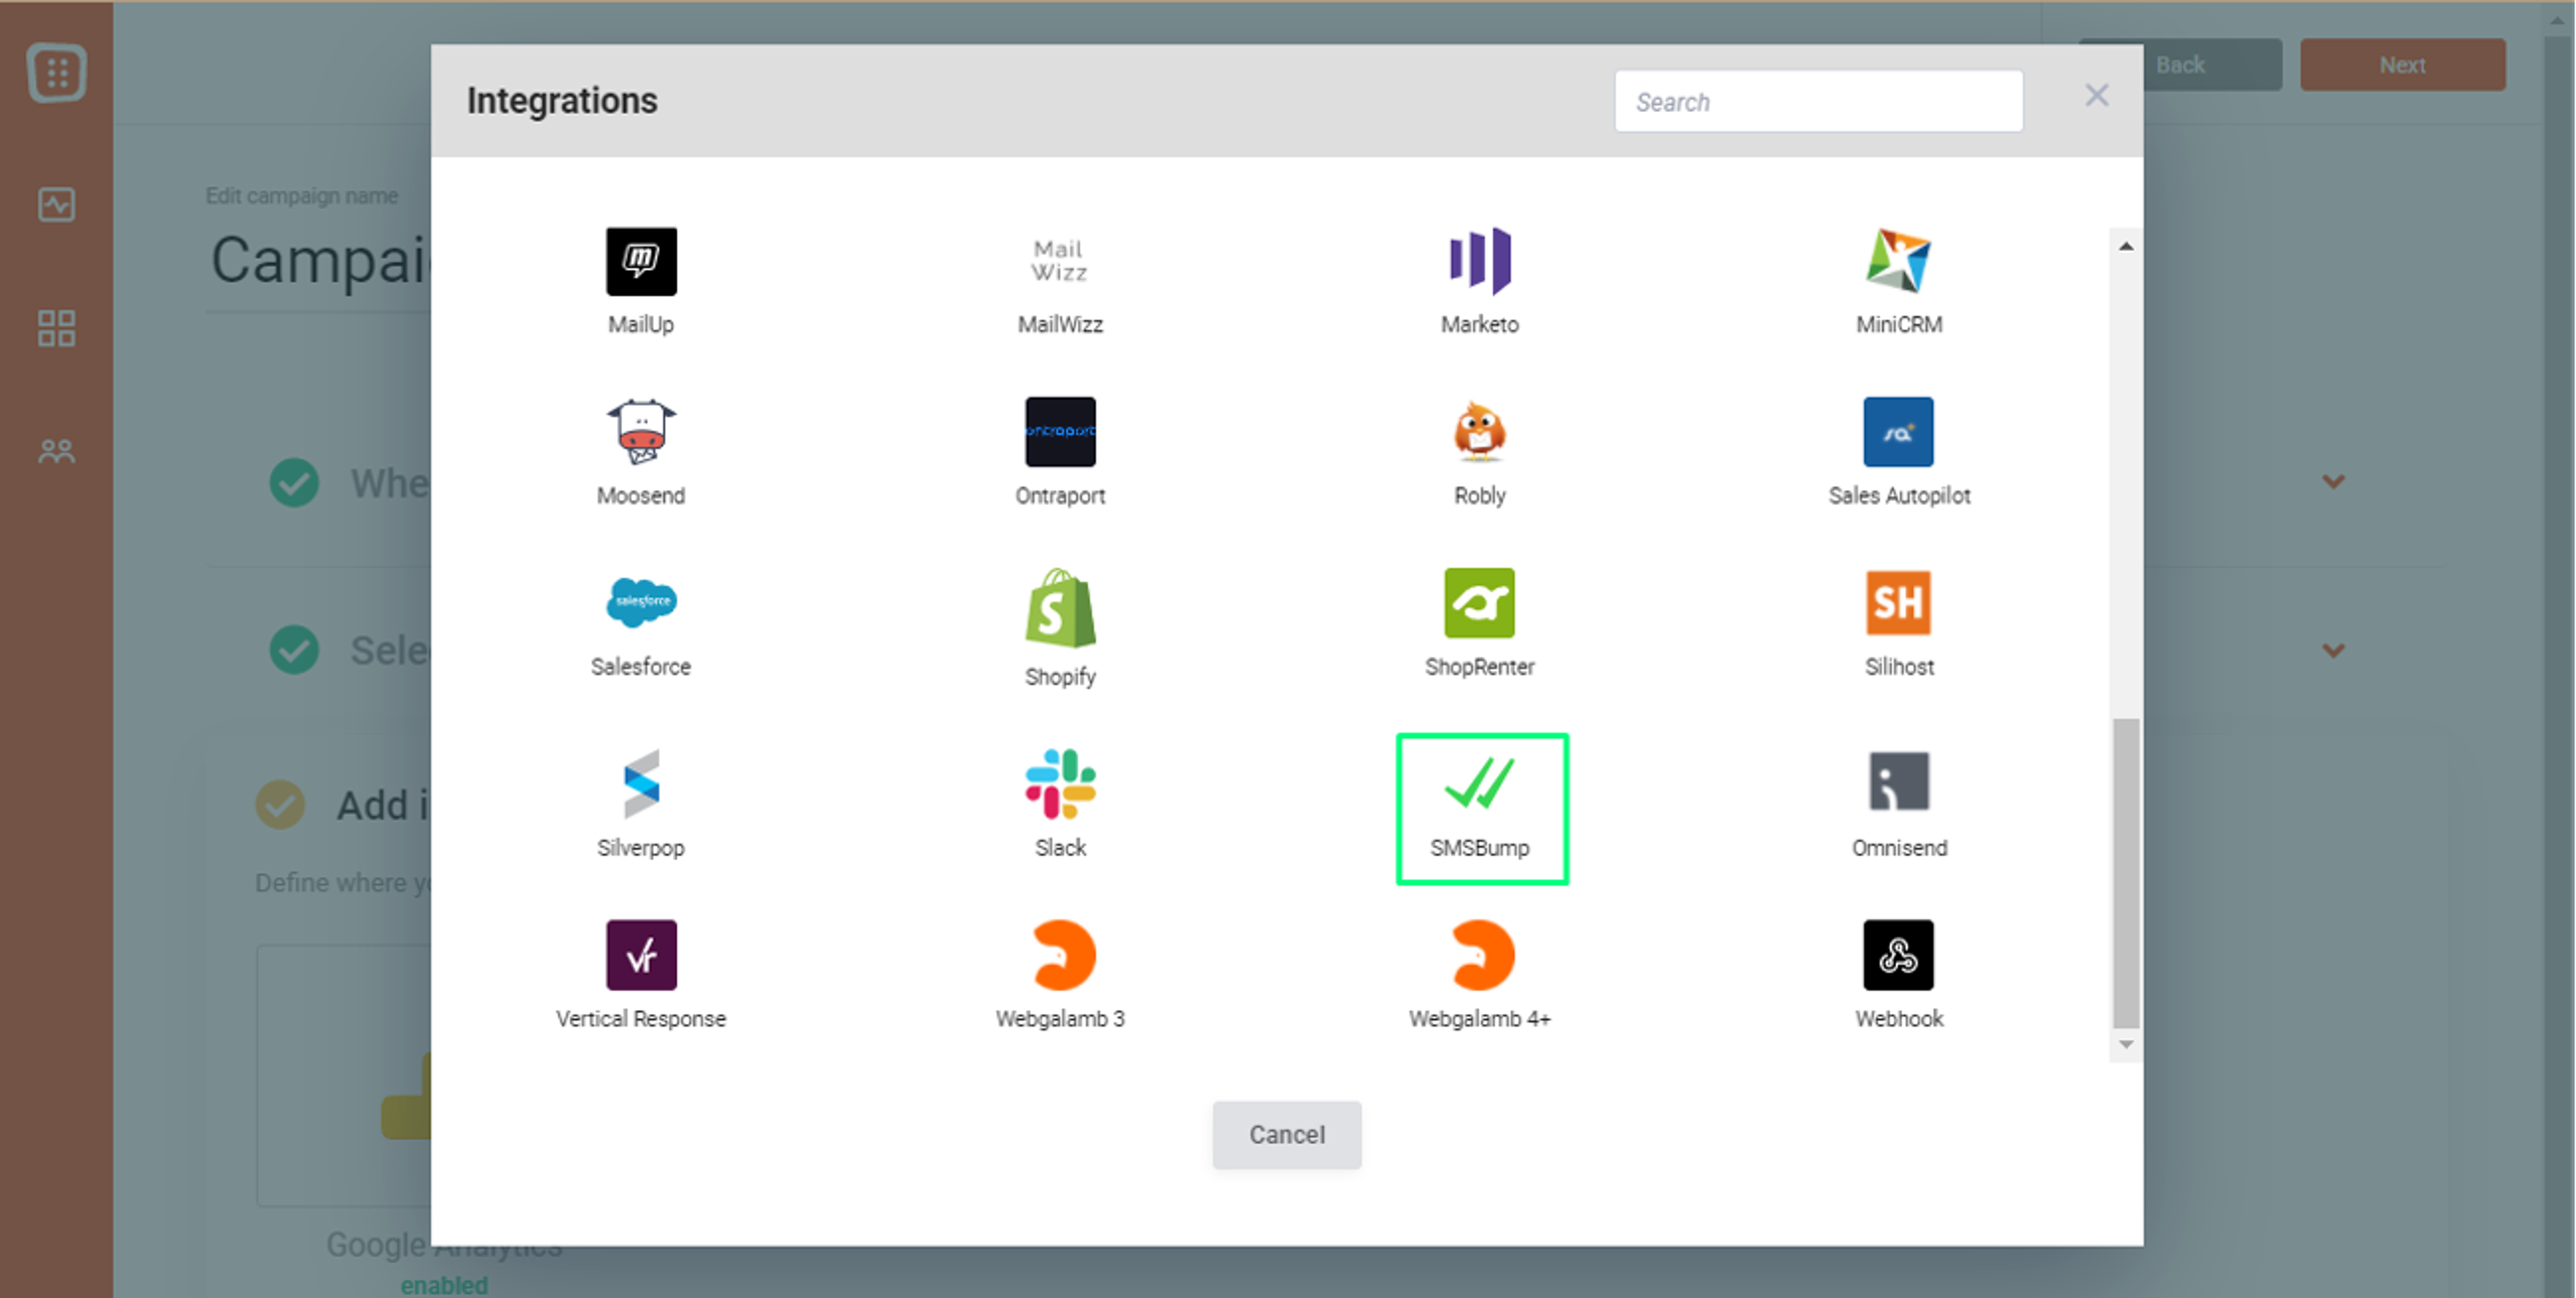Open the users icon in the sidebar

(57, 451)
